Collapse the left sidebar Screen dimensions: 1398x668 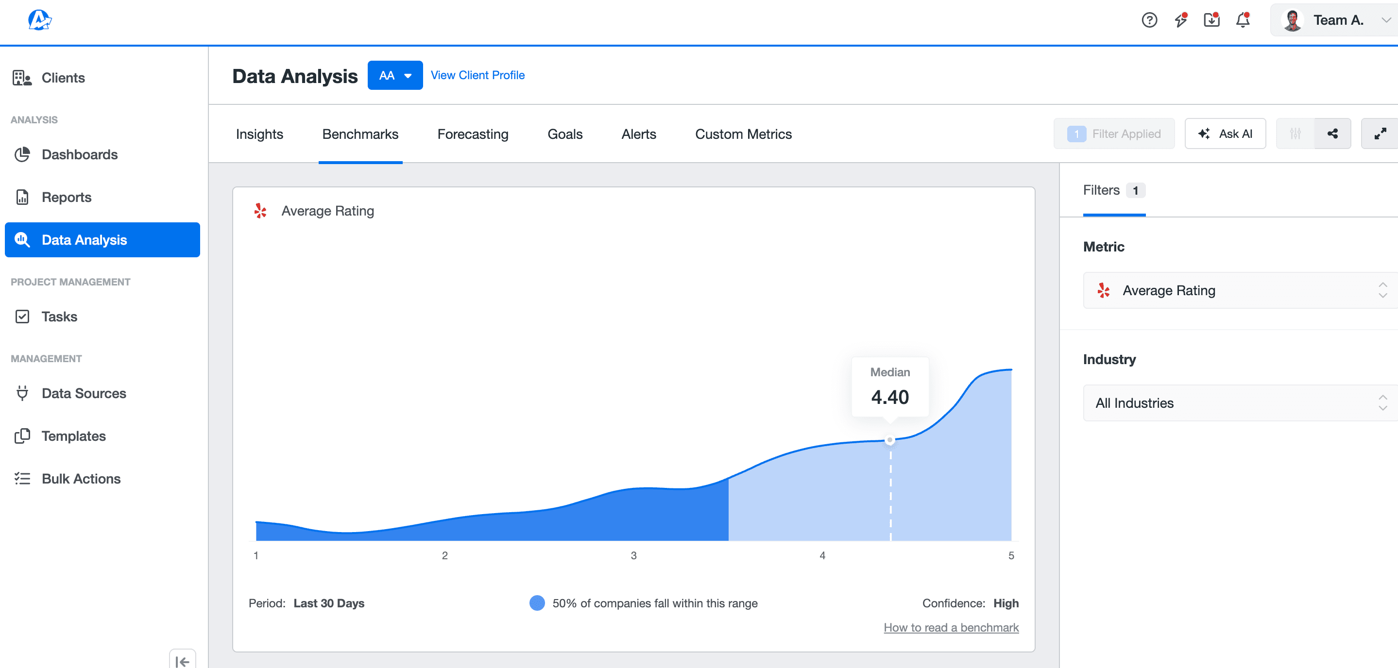184,660
